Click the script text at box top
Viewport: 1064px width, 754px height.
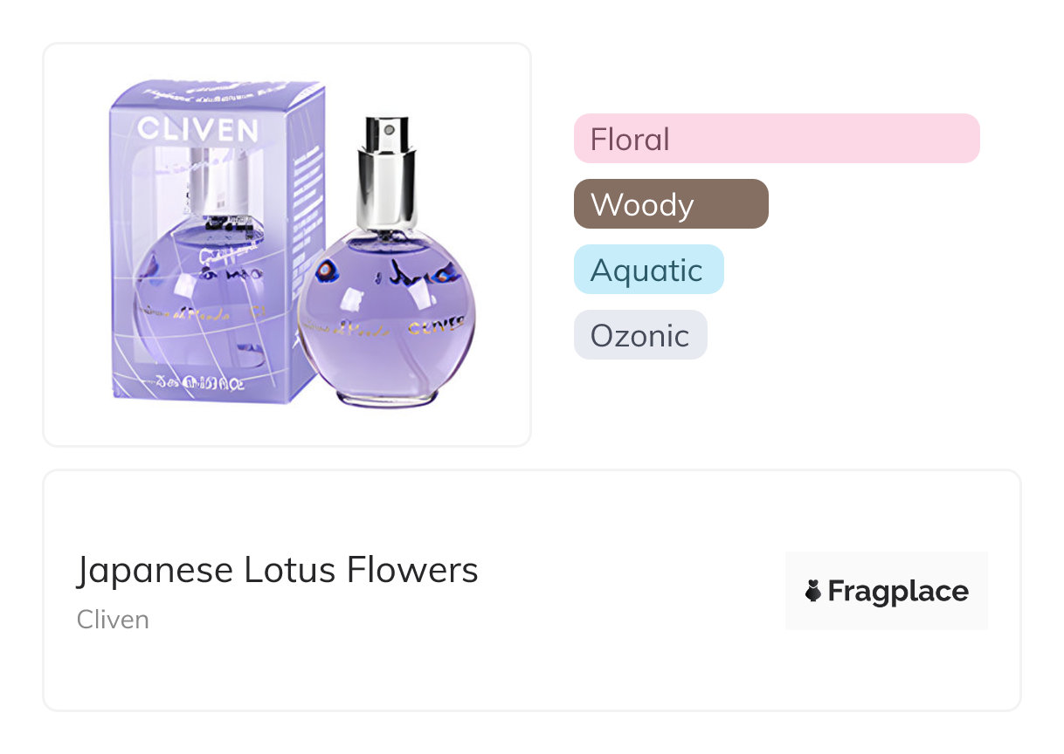[x=210, y=90]
